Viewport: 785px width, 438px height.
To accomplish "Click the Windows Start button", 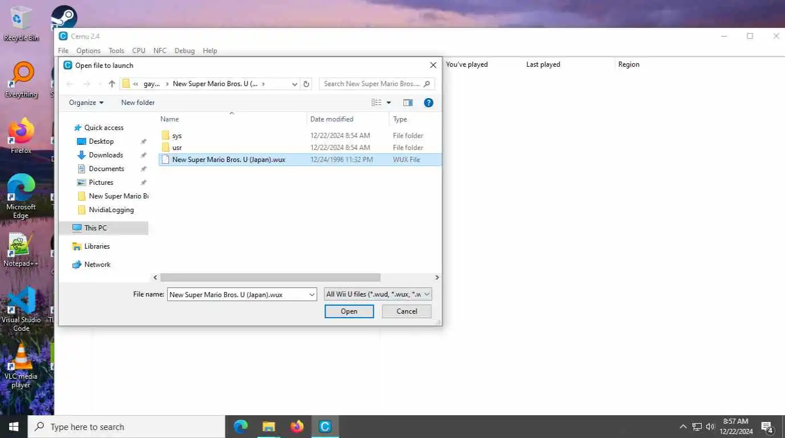I will (14, 427).
